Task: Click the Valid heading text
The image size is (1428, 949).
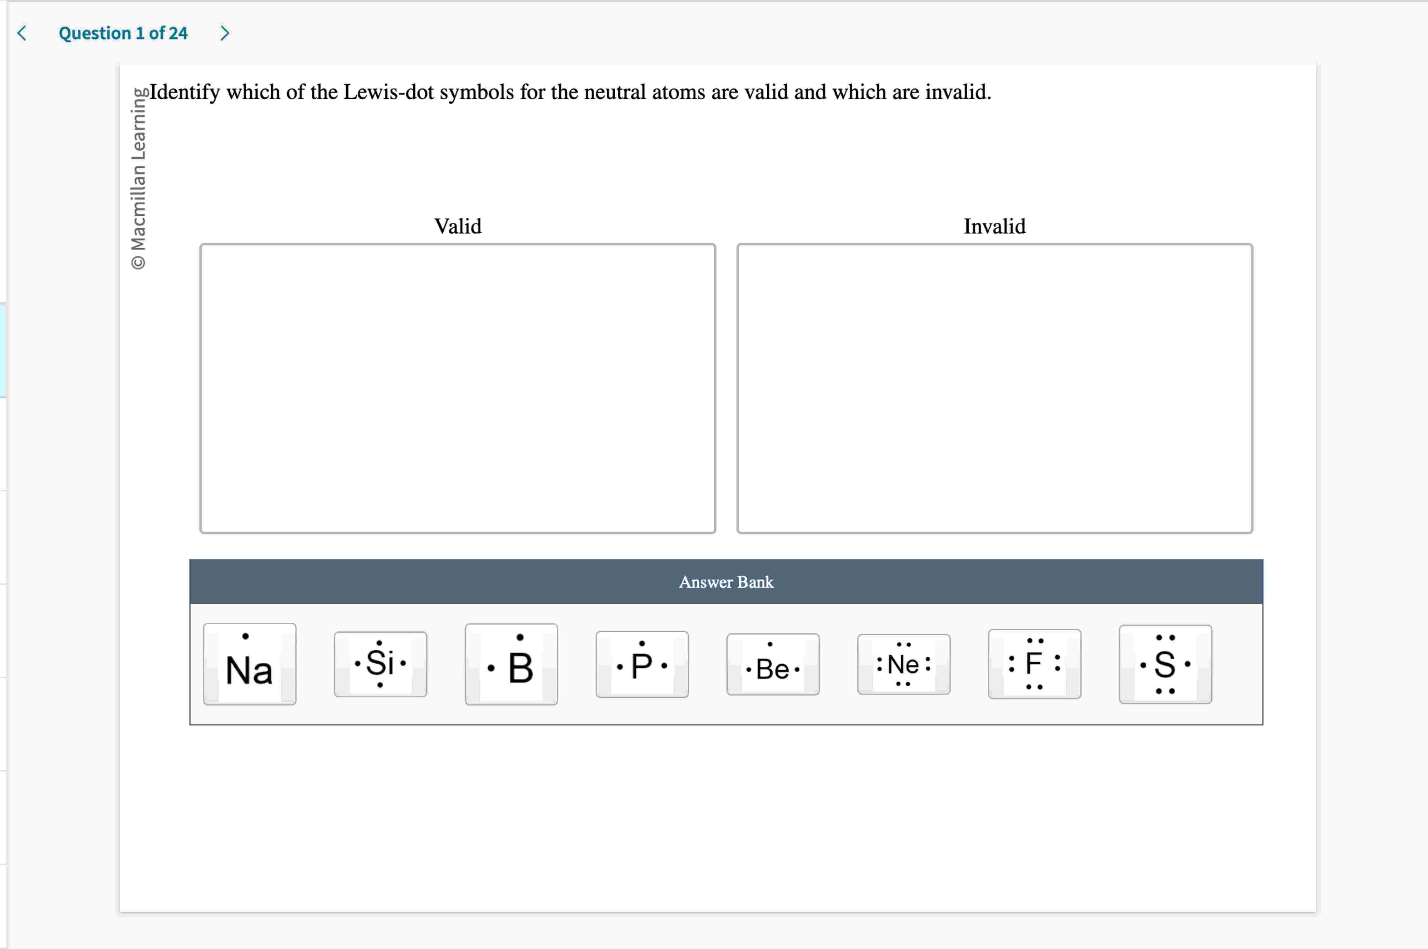Action: [x=457, y=226]
